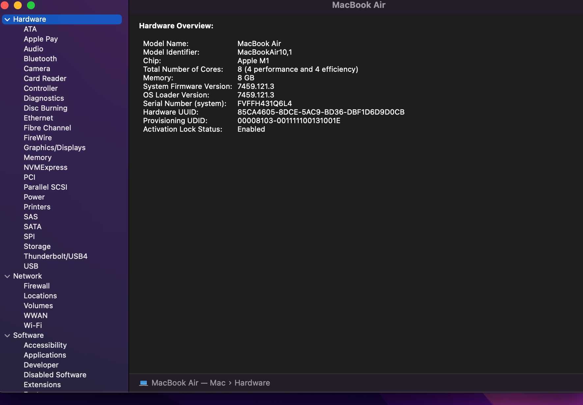The width and height of the screenshot is (583, 405).
Task: Open Storage in the sidebar
Action: pyautogui.click(x=37, y=247)
